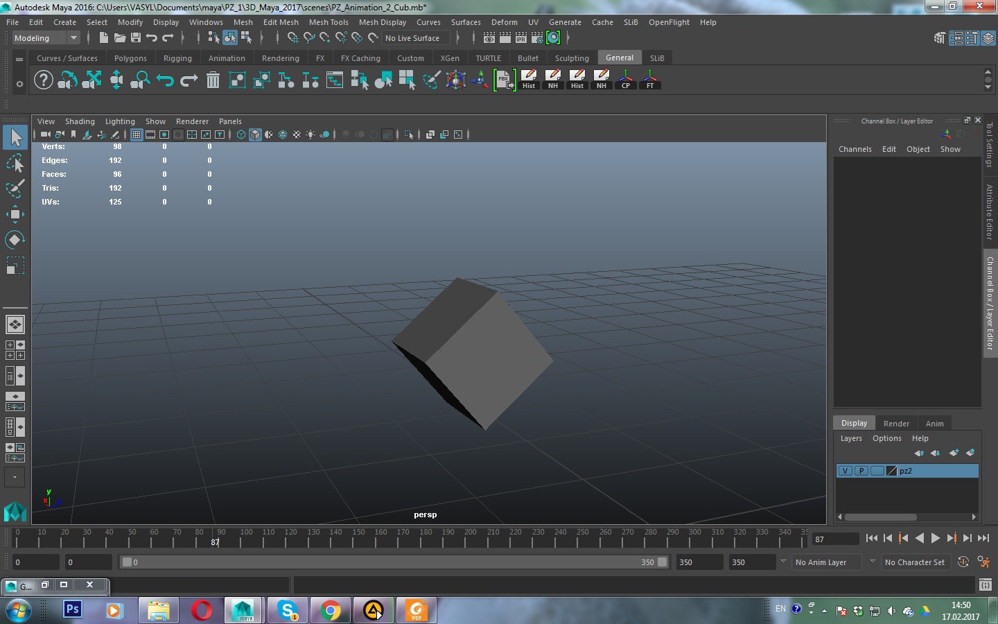The image size is (998, 624).
Task: Click the Undo arrow shelf icon
Action: [x=165, y=80]
